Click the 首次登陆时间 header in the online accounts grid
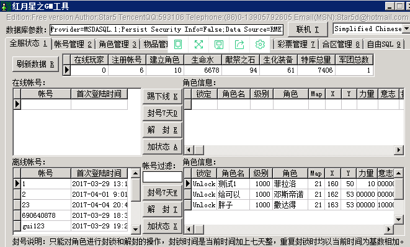410x247 pixels. click(99, 94)
